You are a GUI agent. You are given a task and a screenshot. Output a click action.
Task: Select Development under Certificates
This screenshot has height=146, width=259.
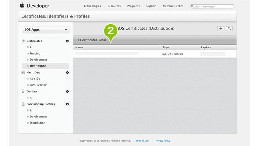pyautogui.click(x=38, y=60)
